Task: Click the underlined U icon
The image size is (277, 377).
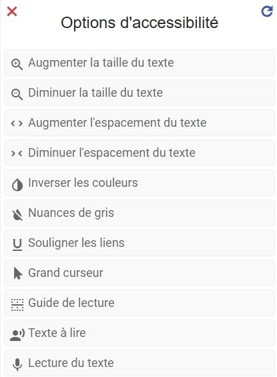Action: pyautogui.click(x=17, y=245)
